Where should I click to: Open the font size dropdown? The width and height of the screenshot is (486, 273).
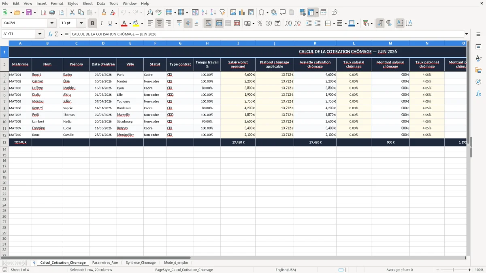(81, 23)
